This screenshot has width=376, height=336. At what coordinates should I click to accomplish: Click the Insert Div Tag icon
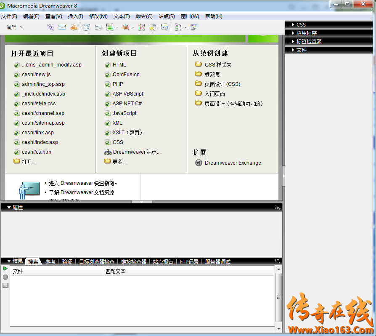coord(98,27)
